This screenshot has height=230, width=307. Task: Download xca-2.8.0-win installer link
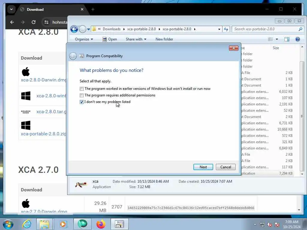click(52, 96)
